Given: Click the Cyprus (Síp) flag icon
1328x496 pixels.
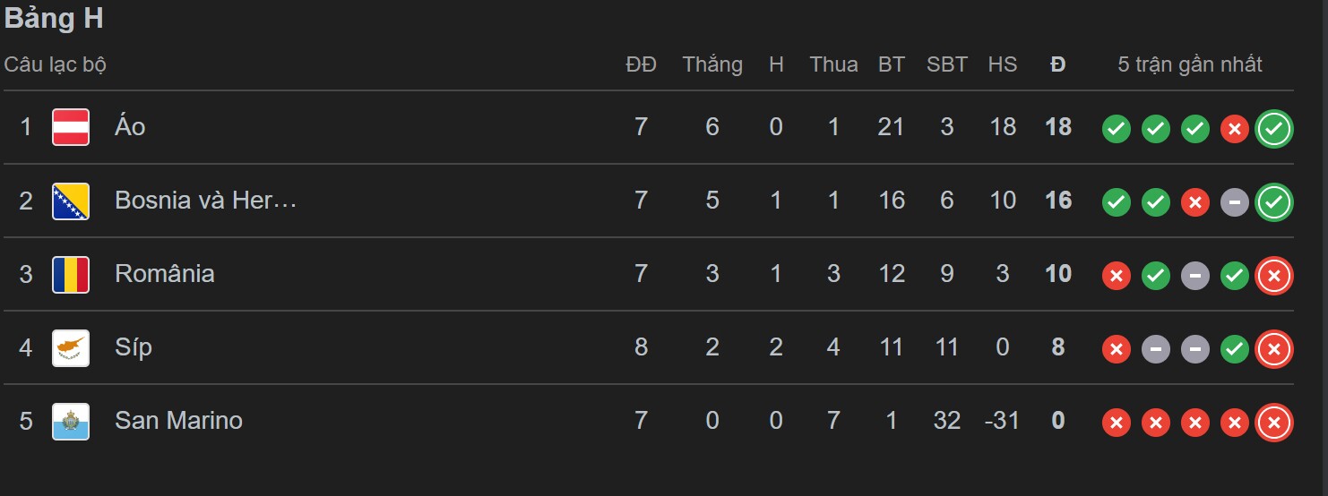Looking at the screenshot, I should 71,347.
